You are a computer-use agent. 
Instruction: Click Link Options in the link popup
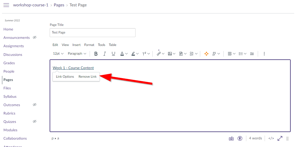tap(65, 77)
